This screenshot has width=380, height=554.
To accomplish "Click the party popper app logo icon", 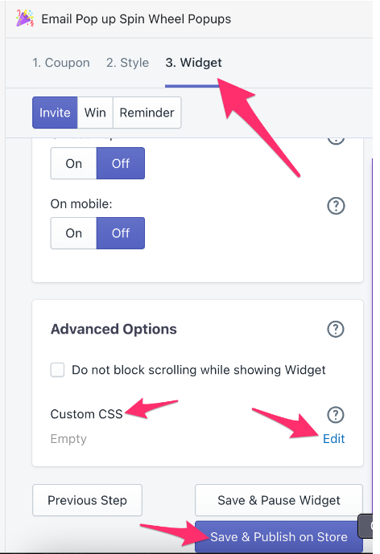I will [25, 18].
